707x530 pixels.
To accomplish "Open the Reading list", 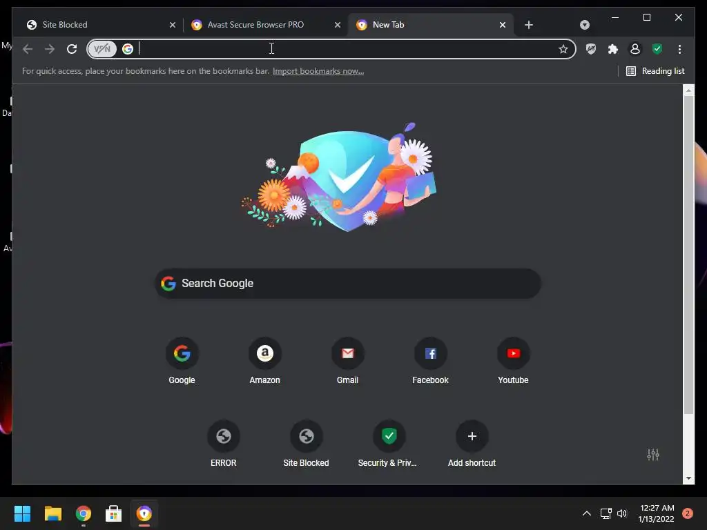I will click(655, 71).
